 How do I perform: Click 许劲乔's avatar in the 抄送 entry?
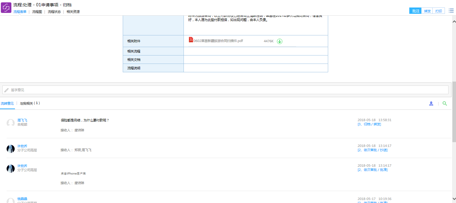click(10, 149)
